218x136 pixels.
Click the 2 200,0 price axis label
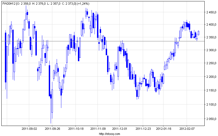(x=211, y=77)
